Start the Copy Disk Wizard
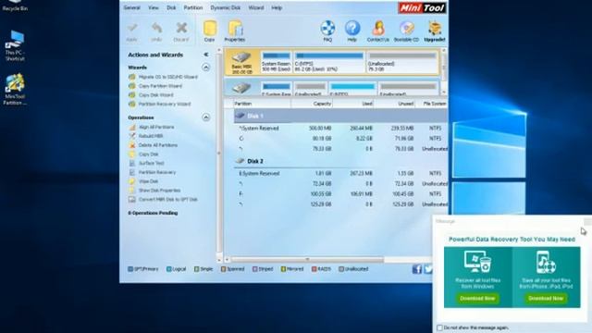The height and width of the screenshot is (333, 592). tap(151, 95)
